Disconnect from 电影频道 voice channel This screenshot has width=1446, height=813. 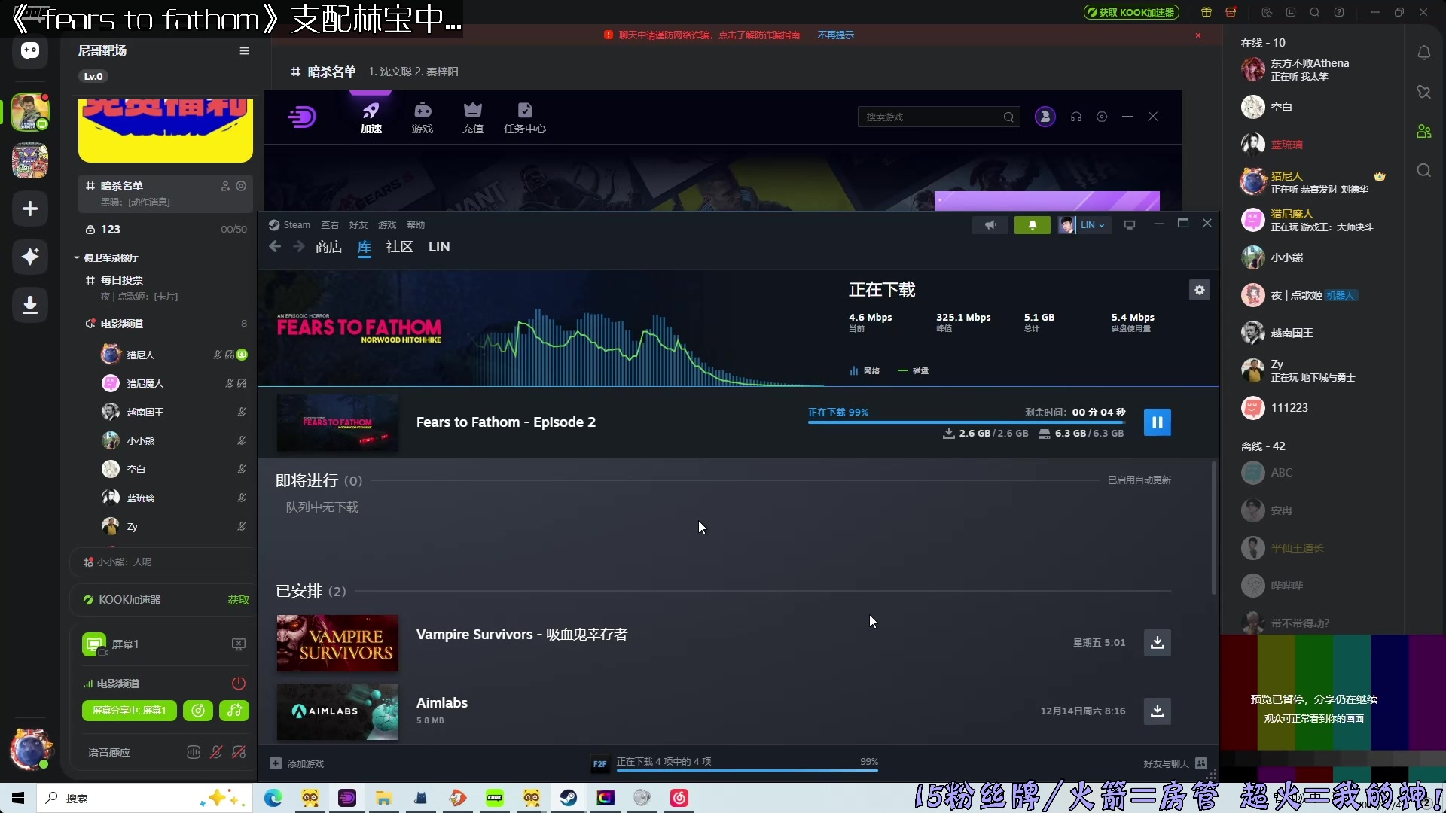(x=238, y=684)
